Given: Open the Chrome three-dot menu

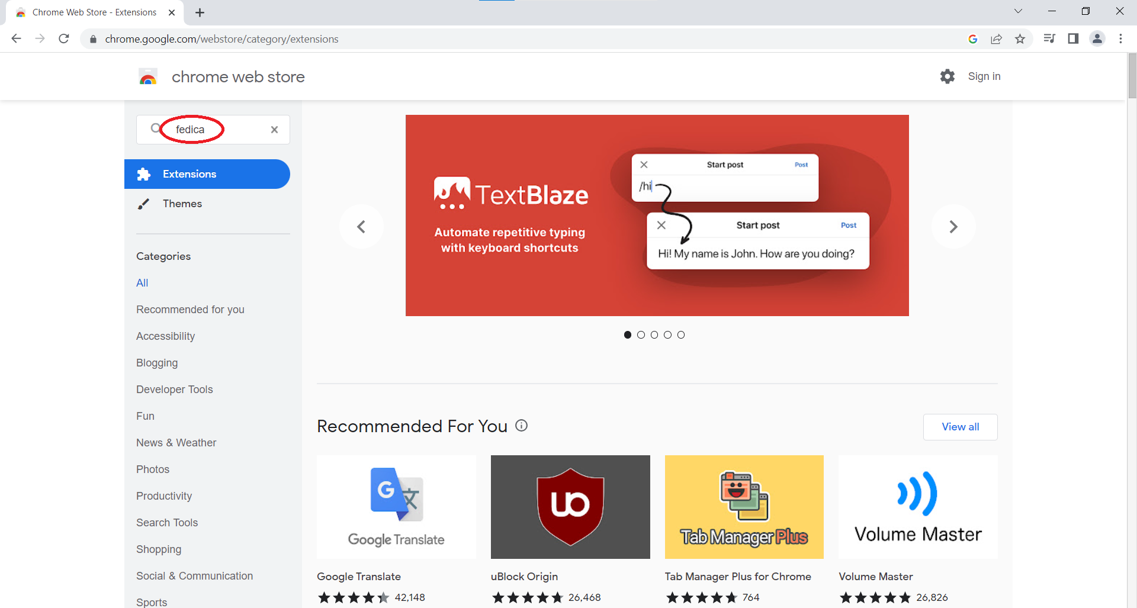Looking at the screenshot, I should pos(1120,39).
